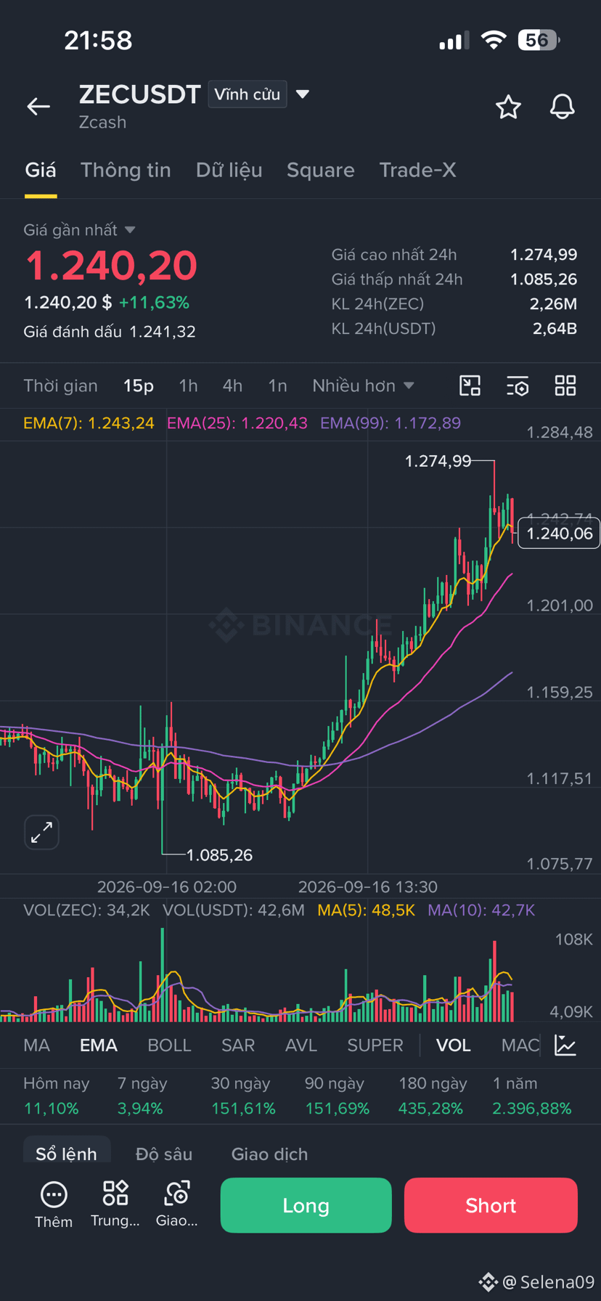This screenshot has height=1301, width=601.
Task: Tap the green Long button
Action: [x=306, y=1205]
